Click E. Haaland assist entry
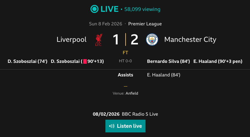 point(164,75)
